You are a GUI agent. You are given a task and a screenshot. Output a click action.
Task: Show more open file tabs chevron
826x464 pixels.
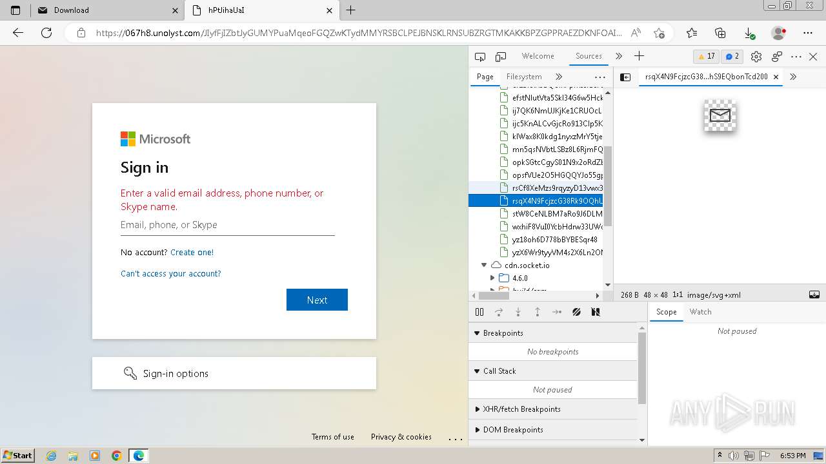point(793,77)
